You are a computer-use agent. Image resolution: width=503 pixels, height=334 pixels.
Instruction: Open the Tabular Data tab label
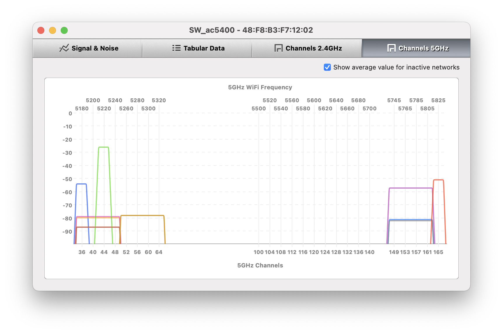[204, 48]
